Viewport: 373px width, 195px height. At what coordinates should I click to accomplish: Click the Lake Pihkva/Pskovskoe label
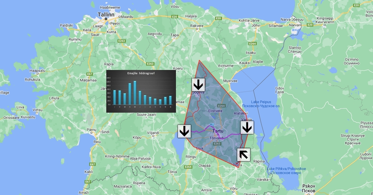point(286,169)
